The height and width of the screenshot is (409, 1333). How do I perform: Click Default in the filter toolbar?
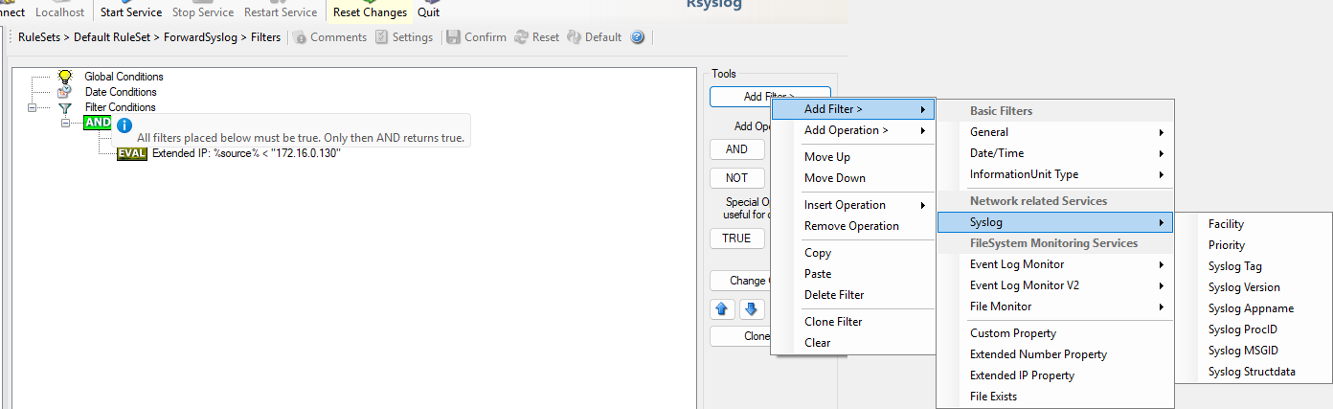595,37
